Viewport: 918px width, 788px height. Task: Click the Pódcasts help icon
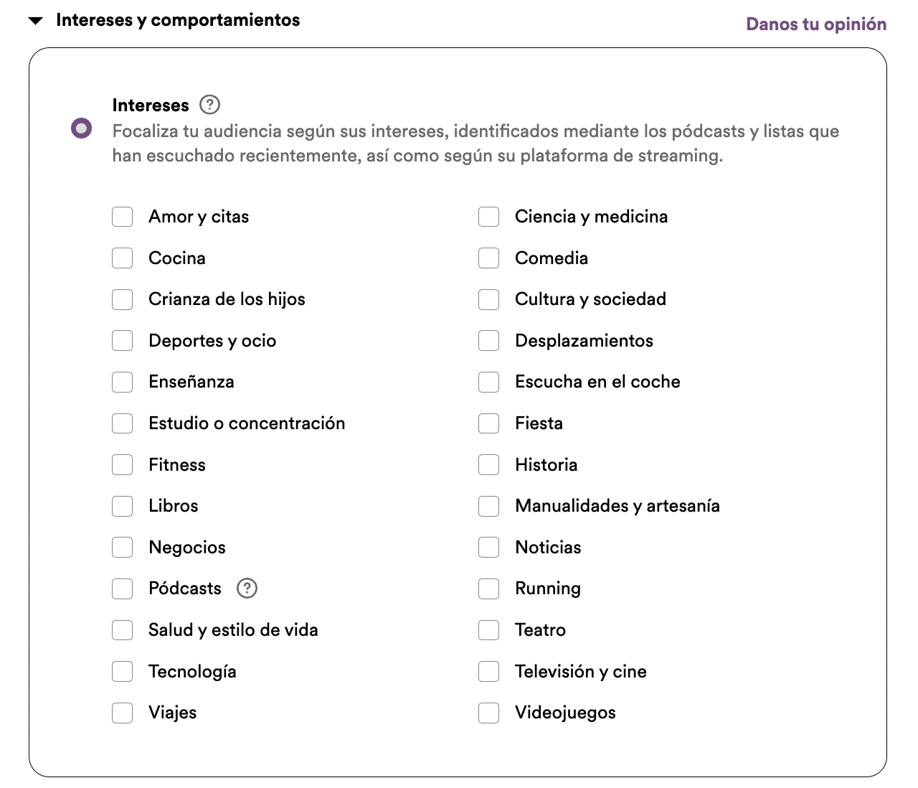coord(247,588)
